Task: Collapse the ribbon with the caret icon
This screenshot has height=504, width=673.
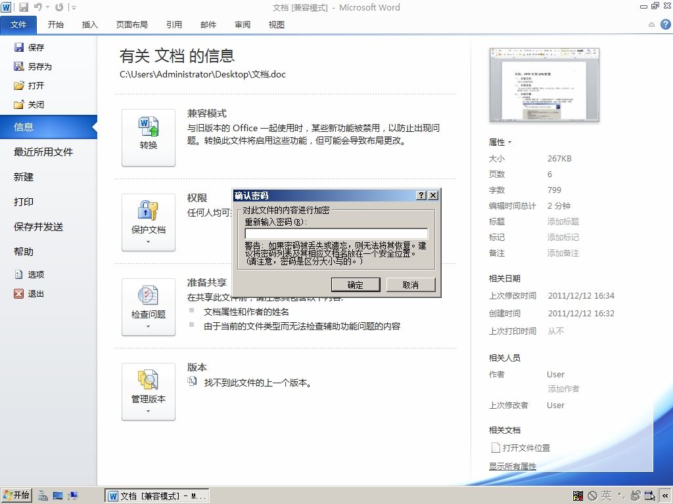Action: [x=651, y=25]
